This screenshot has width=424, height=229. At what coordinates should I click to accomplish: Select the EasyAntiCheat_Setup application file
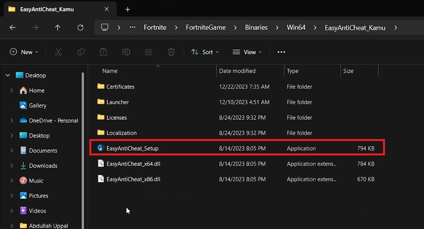[132, 148]
